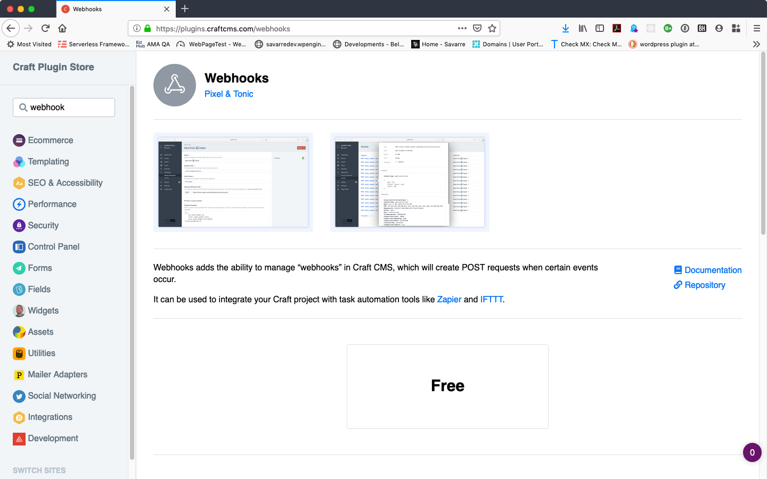The image size is (767, 479).
Task: Open the Development category
Action: pos(45,439)
